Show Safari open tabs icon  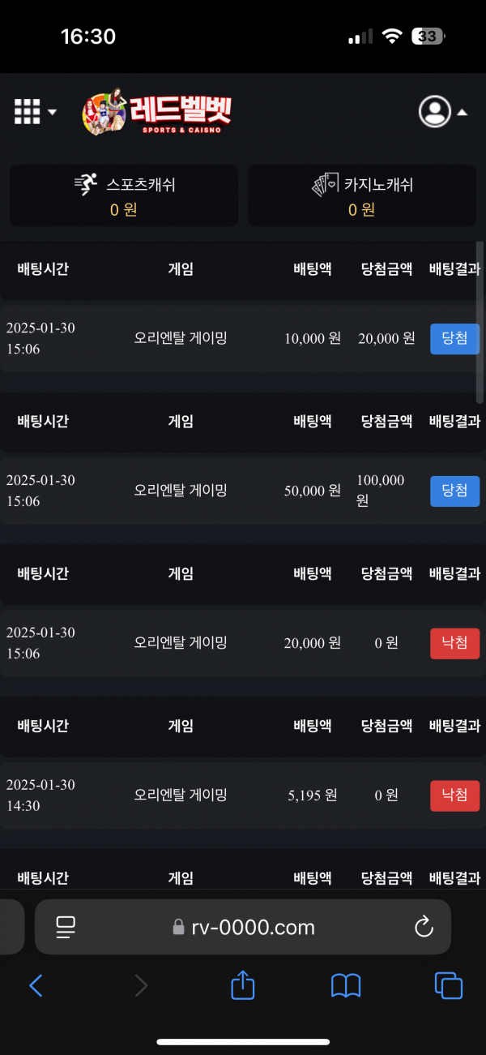click(448, 985)
